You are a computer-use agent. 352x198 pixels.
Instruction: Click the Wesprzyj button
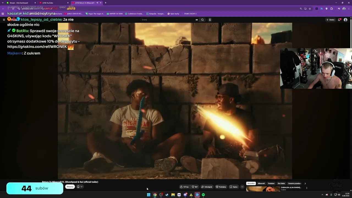pyautogui.click(x=70, y=187)
